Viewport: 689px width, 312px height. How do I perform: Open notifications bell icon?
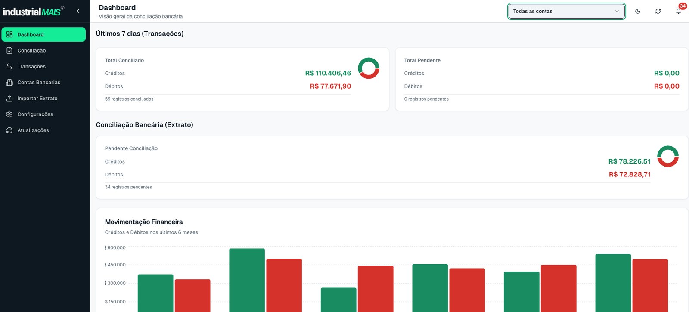tap(678, 11)
